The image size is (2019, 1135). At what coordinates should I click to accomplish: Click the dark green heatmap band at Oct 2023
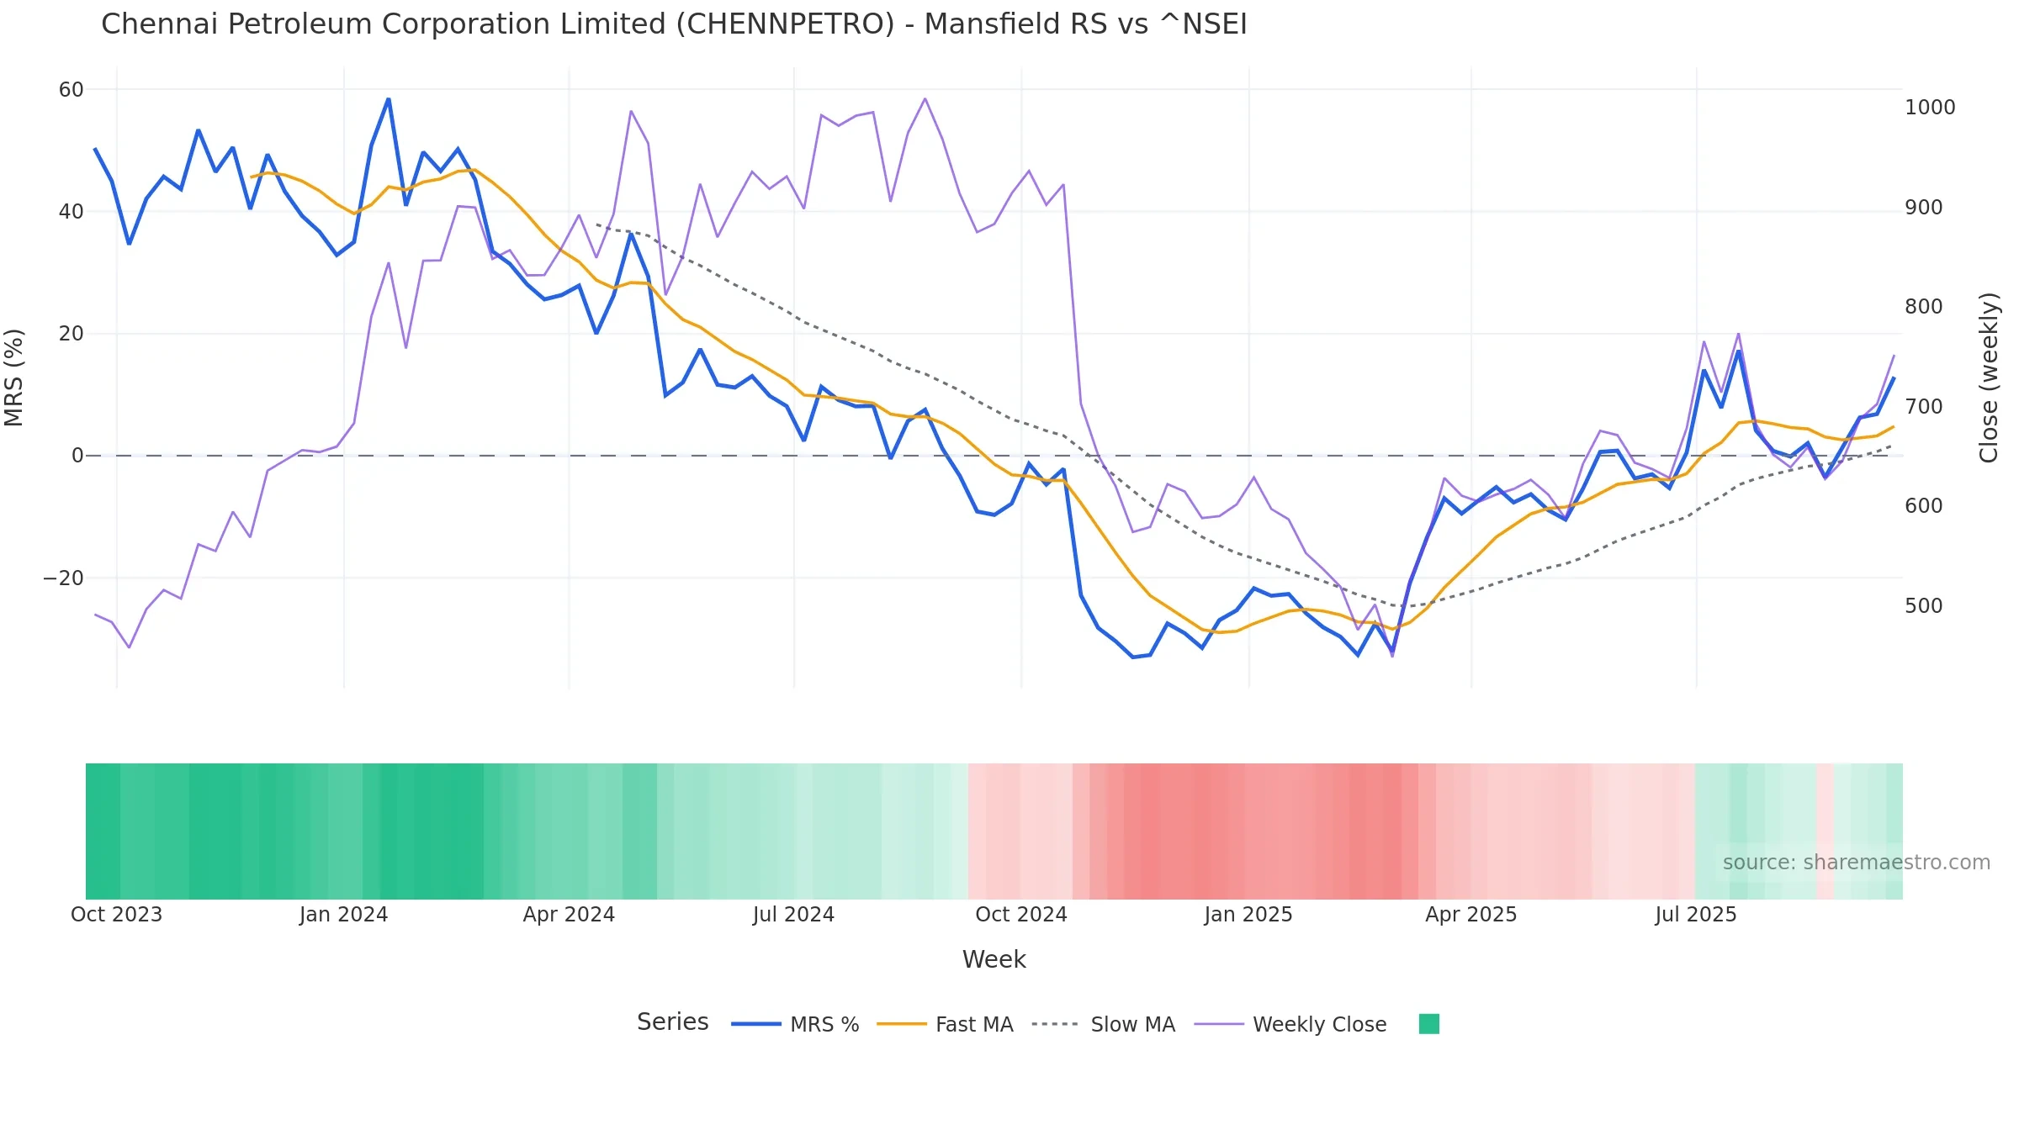pyautogui.click(x=103, y=831)
